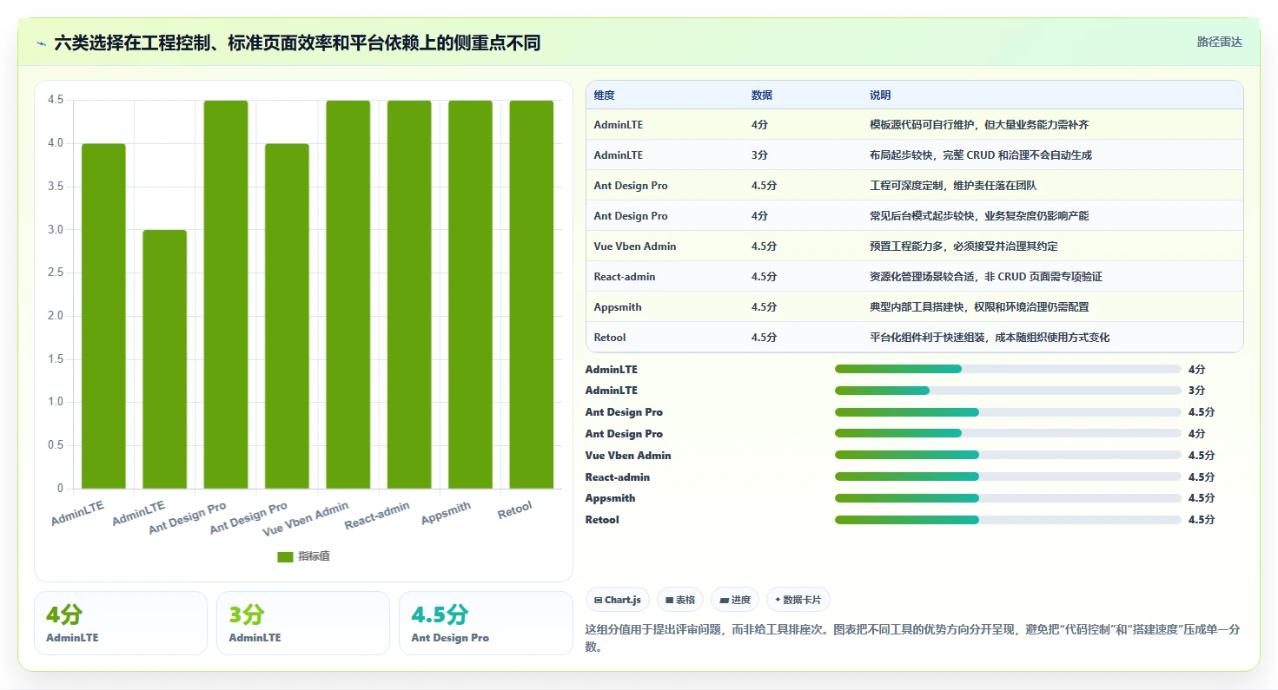
Task: Select the 进度 tag
Action: [x=735, y=600]
